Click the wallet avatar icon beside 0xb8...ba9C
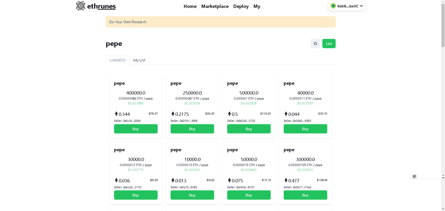Image resolution: width=445 pixels, height=211 pixels. (x=333, y=6)
